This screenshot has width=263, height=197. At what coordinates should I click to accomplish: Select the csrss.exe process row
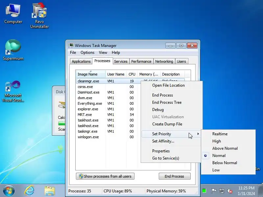click(108, 87)
